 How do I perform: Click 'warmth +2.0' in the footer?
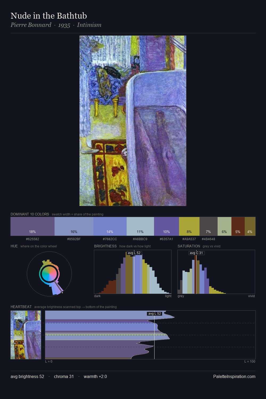[x=95, y=376]
